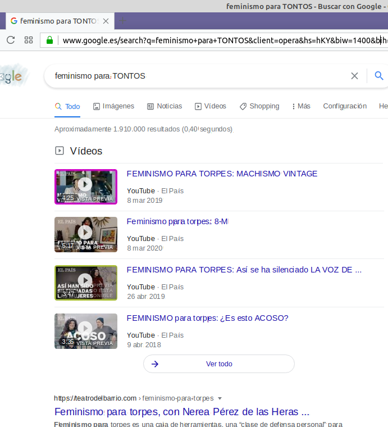This screenshot has height=427, width=388.
Task: Play the 'Así han sido silenciadas' thumbnail
Action: pyautogui.click(x=86, y=283)
